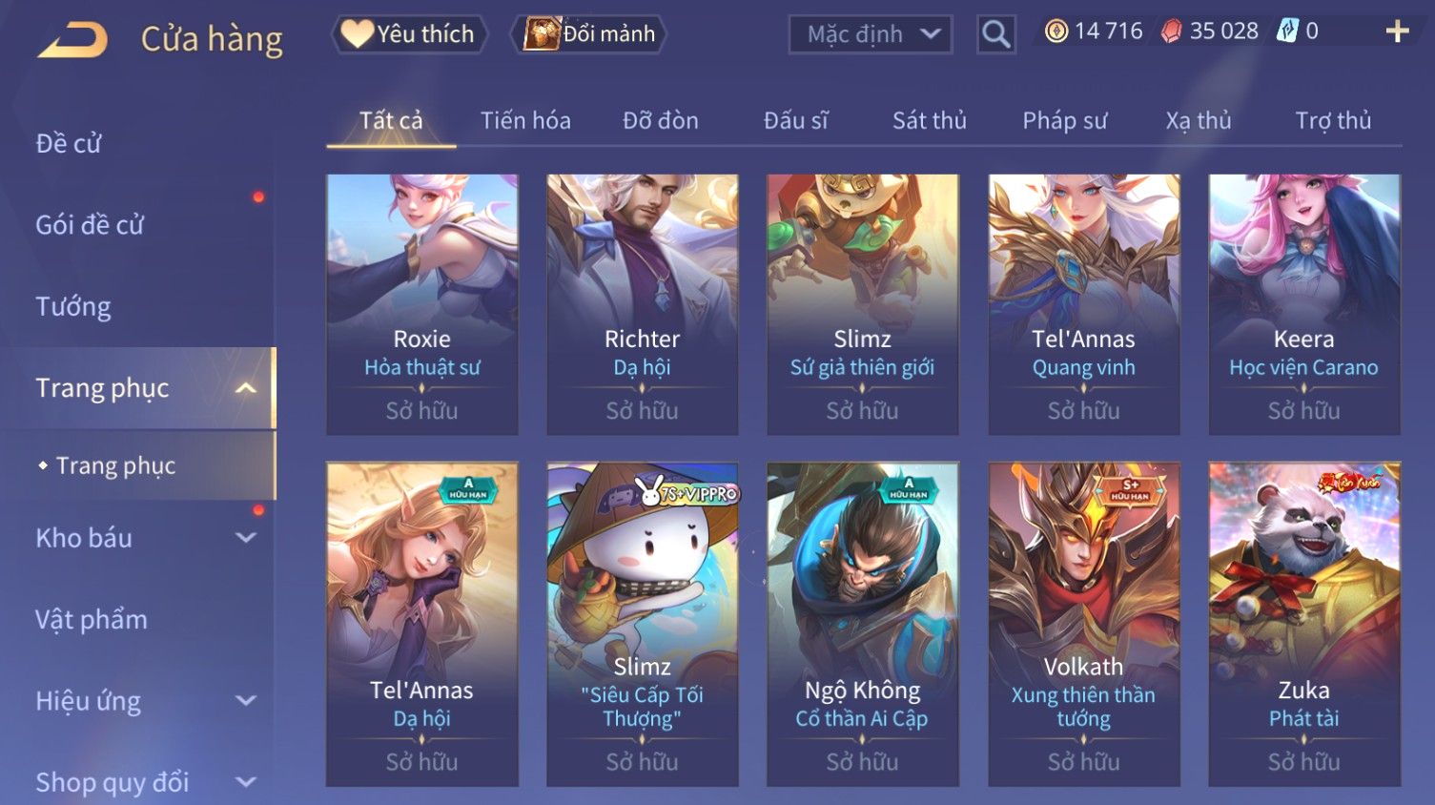
Task: Open the Mặc định sort dropdown
Action: [x=871, y=34]
